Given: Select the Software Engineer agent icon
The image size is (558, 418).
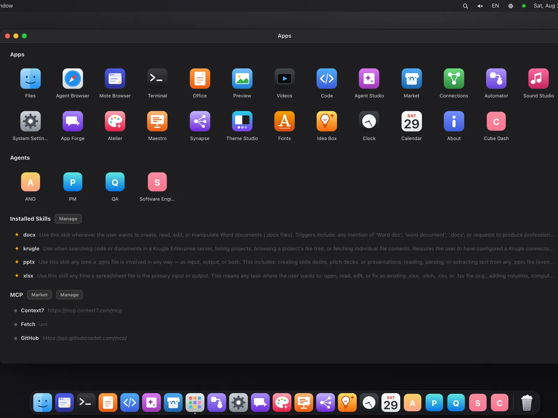Looking at the screenshot, I should click(x=157, y=182).
